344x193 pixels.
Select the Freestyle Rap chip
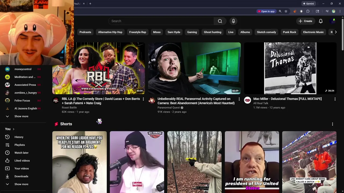tap(138, 32)
